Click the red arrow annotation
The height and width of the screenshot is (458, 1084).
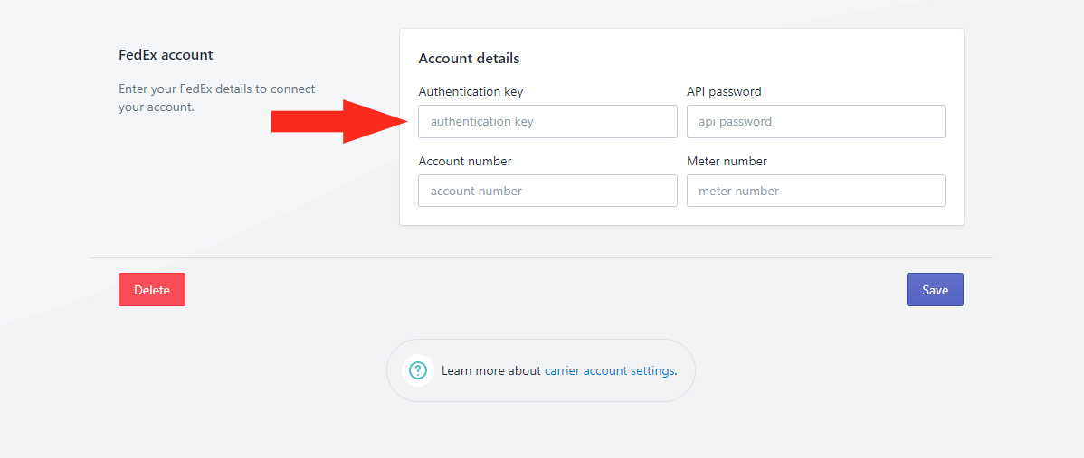pyautogui.click(x=340, y=121)
